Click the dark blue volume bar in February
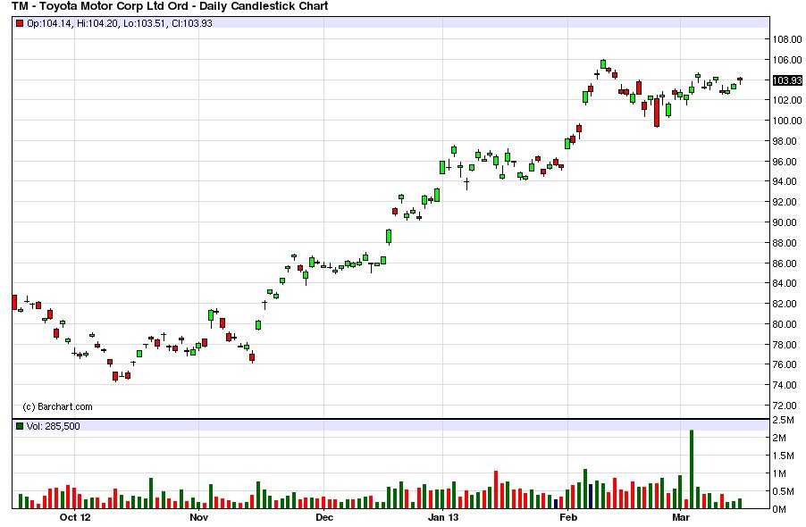This screenshot has height=527, width=806. (591, 496)
